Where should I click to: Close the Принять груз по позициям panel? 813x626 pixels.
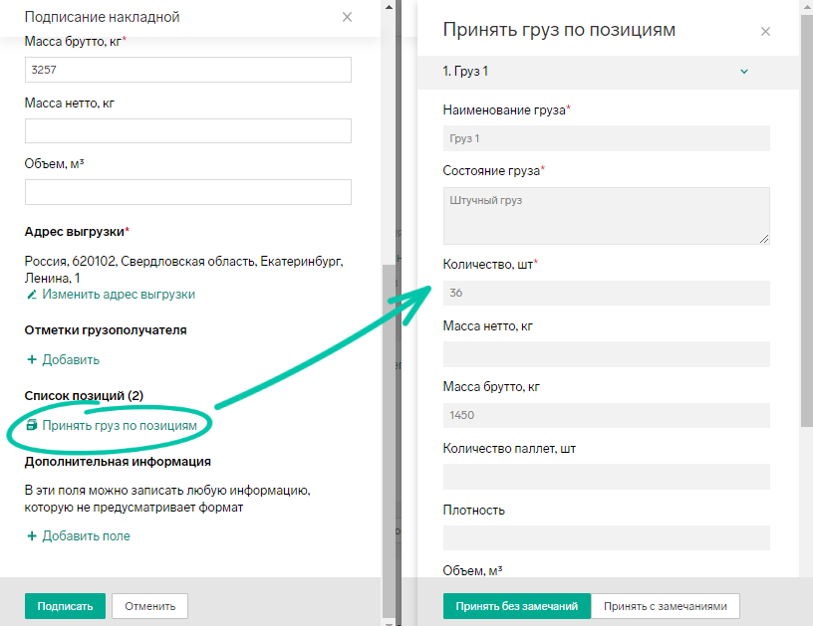pyautogui.click(x=765, y=31)
